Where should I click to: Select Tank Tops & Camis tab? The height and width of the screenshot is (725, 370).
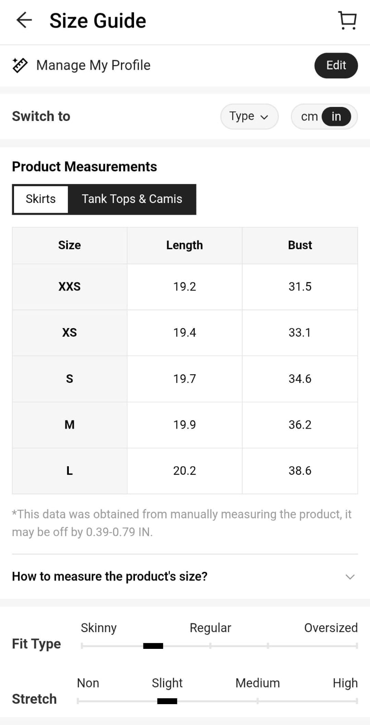click(x=132, y=199)
